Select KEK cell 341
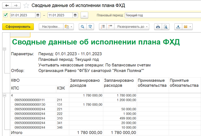Screen dimensions: 201x136 tap(63, 123)
